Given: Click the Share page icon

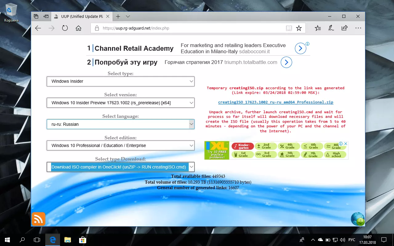Looking at the screenshot, I should pyautogui.click(x=344, y=28).
